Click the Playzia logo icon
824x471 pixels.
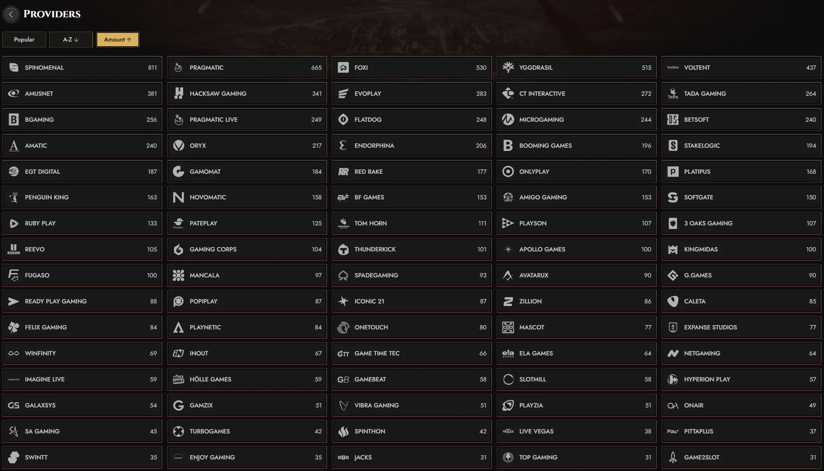pos(508,405)
